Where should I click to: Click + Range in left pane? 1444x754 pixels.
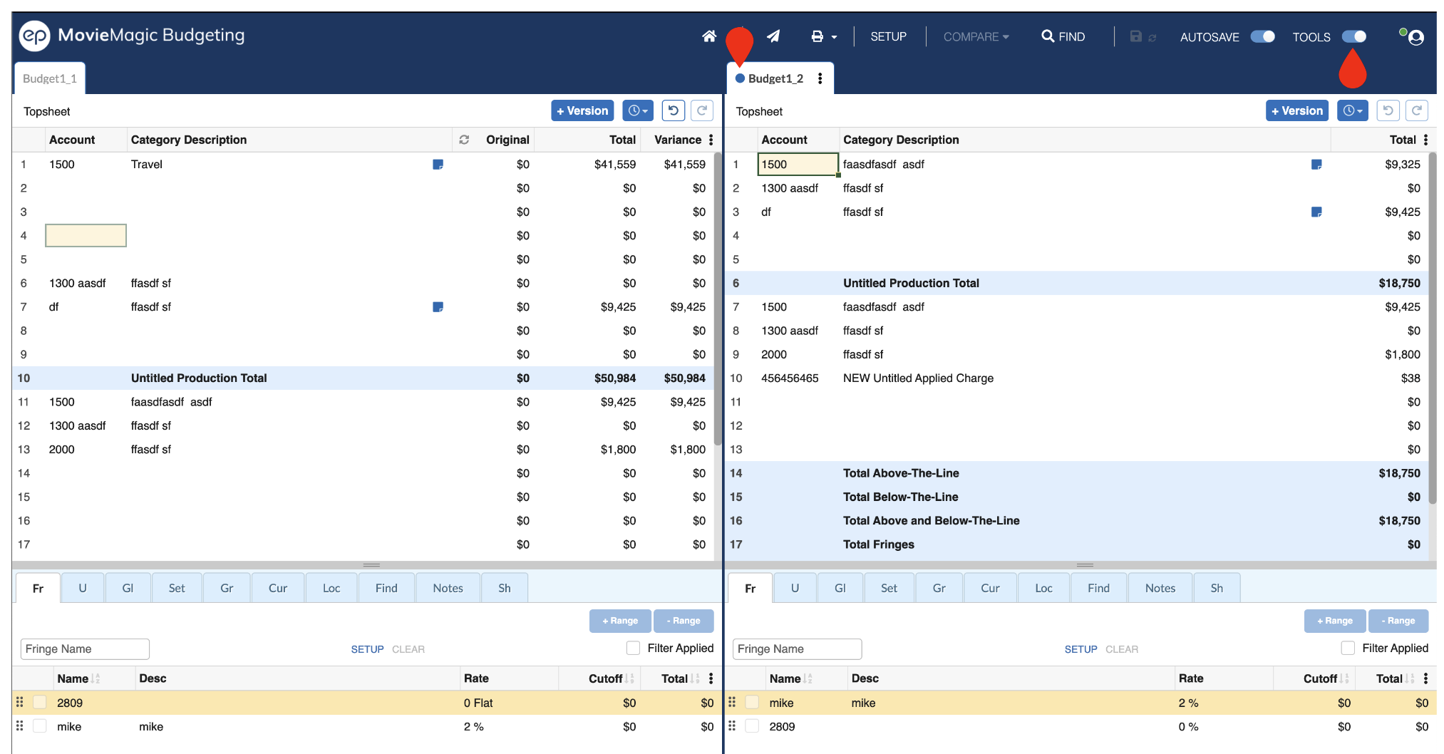620,621
